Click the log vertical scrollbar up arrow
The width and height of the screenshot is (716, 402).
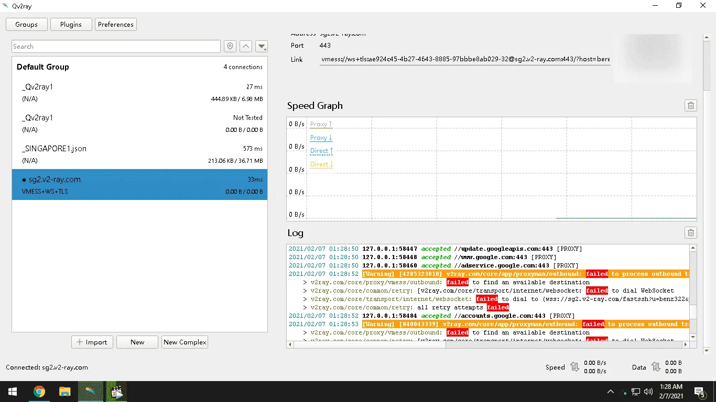693,248
